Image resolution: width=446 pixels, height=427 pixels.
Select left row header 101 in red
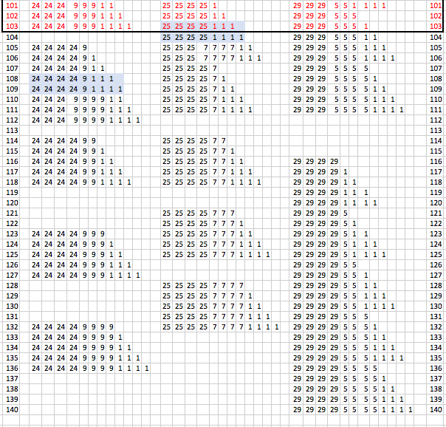coord(12,5)
